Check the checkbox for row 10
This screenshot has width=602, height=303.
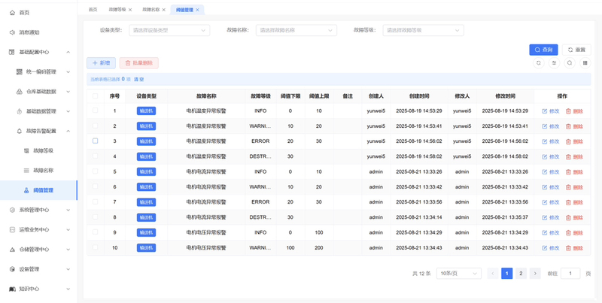point(96,247)
